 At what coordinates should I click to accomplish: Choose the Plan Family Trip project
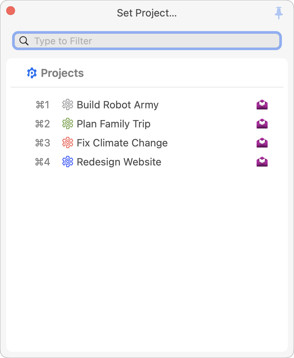[114, 124]
